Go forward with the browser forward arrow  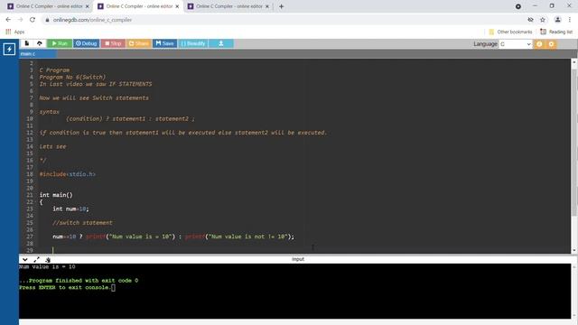[x=20, y=20]
